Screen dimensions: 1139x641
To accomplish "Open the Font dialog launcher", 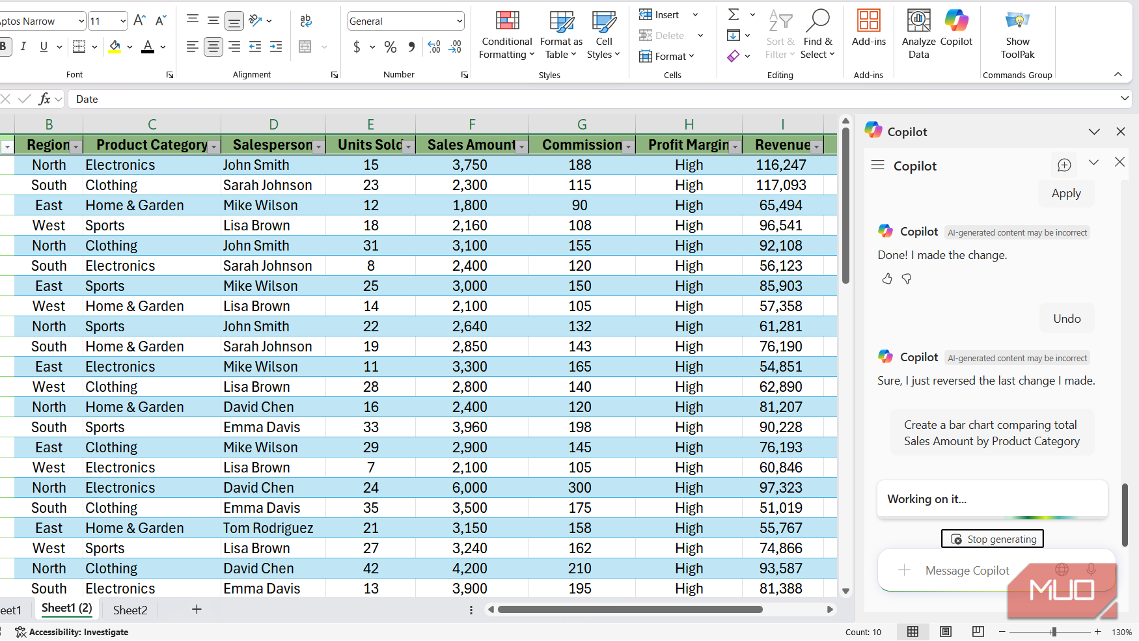I will point(170,75).
